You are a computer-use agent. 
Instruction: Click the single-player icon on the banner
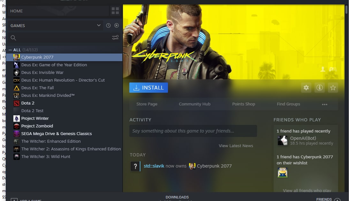(323, 69)
